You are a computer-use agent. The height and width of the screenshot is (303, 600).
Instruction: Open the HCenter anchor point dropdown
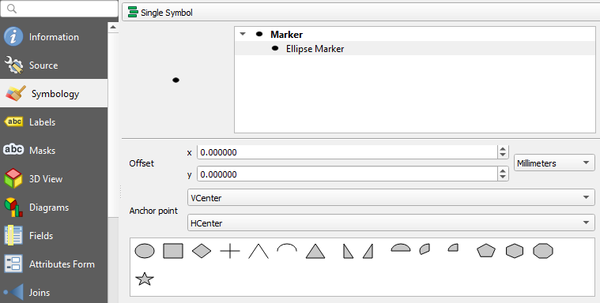point(391,223)
